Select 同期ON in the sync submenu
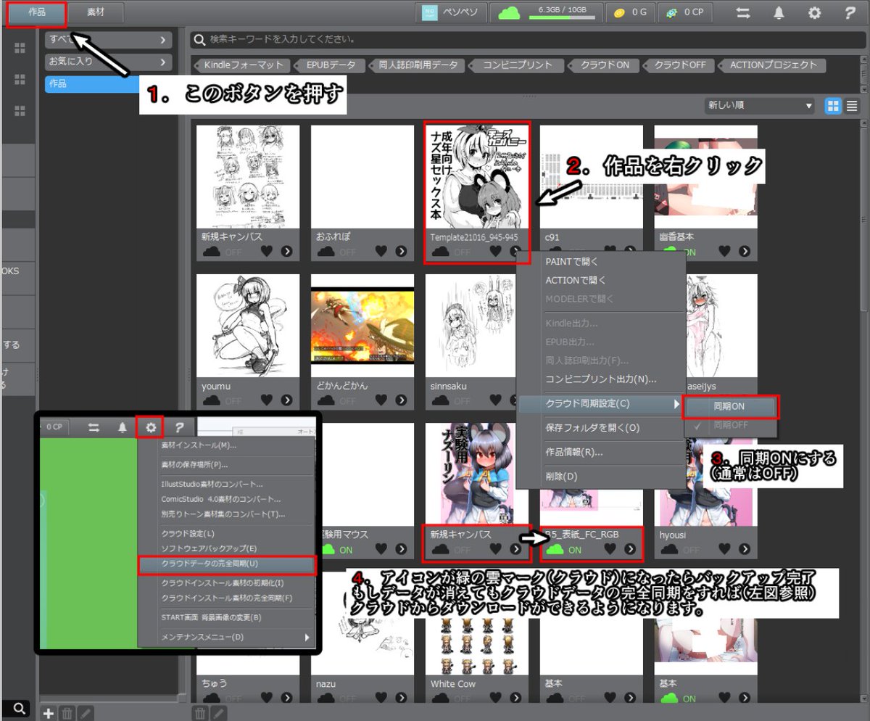 point(731,407)
